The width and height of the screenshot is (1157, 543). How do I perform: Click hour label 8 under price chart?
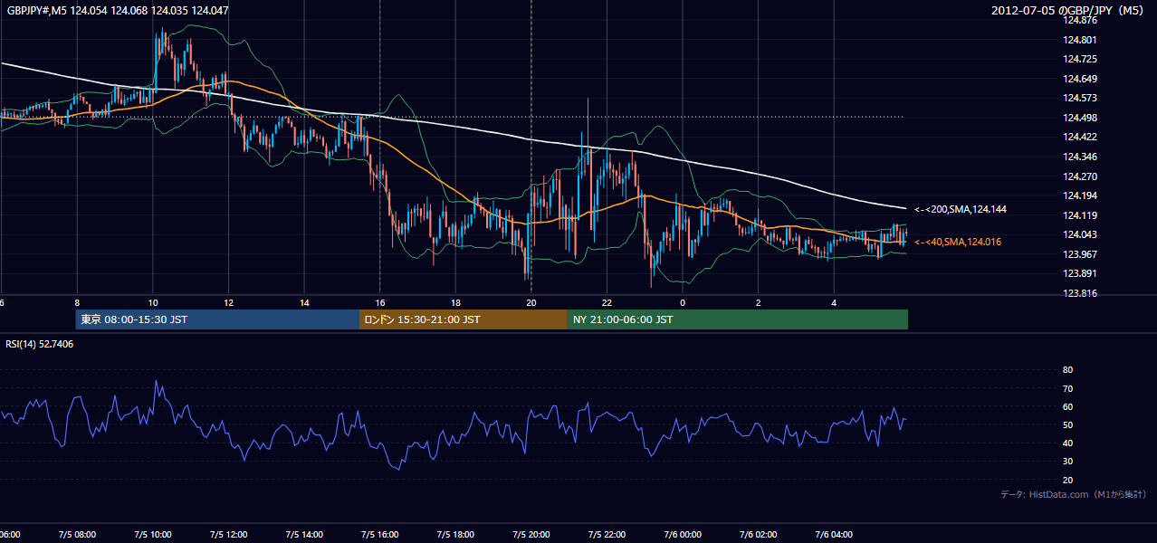pos(77,303)
